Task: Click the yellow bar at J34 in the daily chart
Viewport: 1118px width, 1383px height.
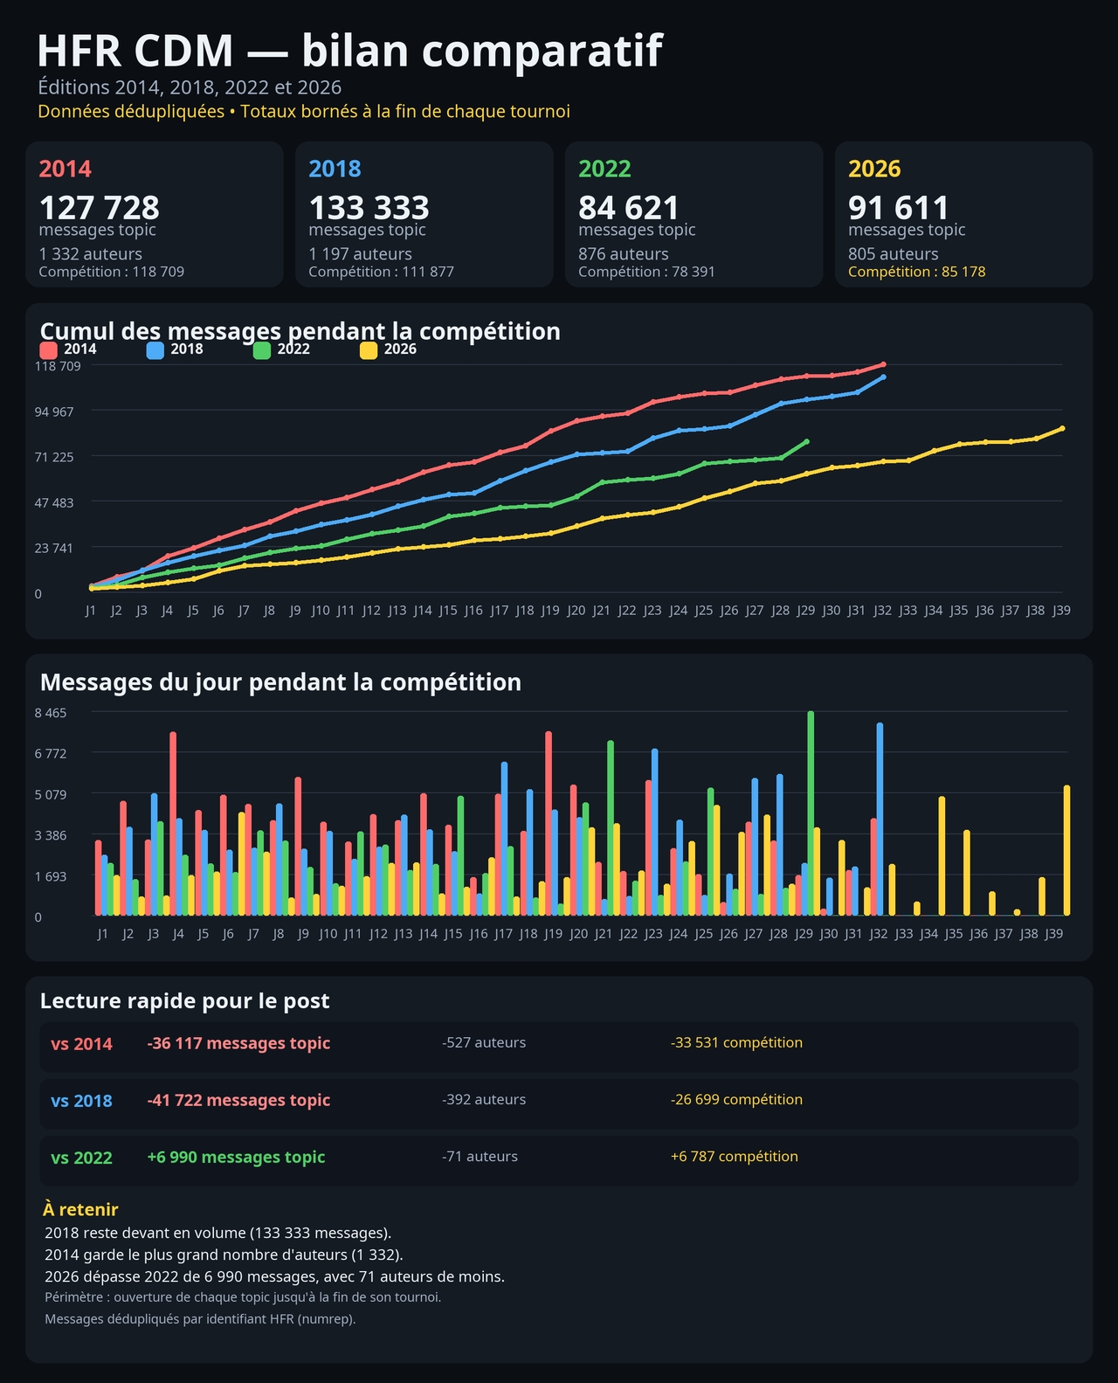Action: pyautogui.click(x=942, y=856)
